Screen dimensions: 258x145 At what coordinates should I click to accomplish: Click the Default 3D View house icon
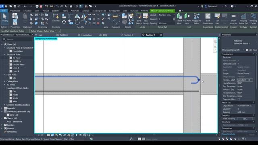(71, 6)
